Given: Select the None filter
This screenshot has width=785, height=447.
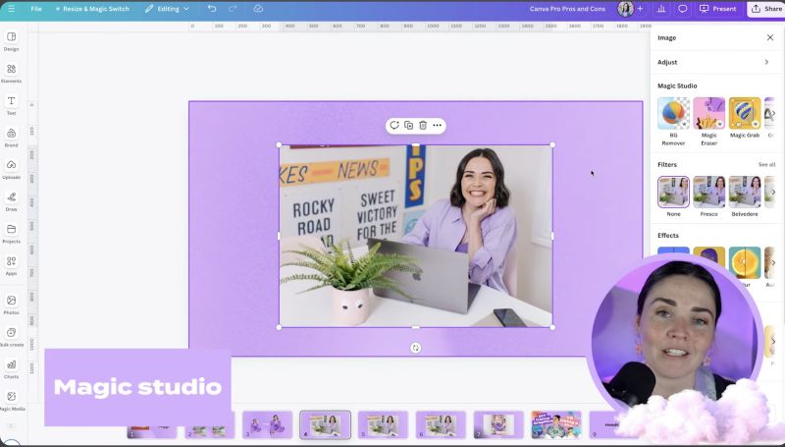Looking at the screenshot, I should pos(673,196).
